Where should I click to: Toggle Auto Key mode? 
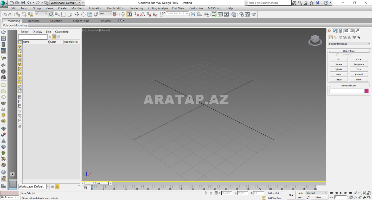click(300, 193)
